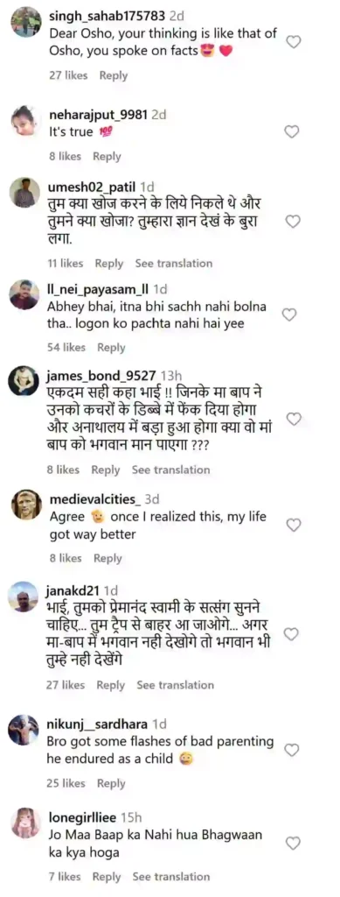Toggle like on lonegirlliee's comment
340x897 pixels.
[x=293, y=844]
